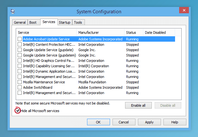Image resolution: width=198 pixels, height=137 pixels.
Task: Confirm changes with the OK button
Action: (x=98, y=122)
